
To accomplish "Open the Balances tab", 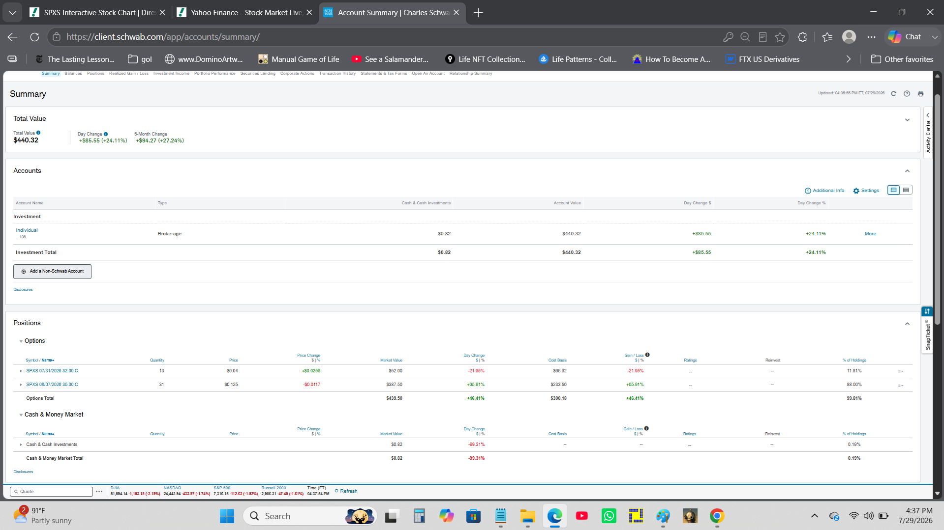I will click(73, 74).
